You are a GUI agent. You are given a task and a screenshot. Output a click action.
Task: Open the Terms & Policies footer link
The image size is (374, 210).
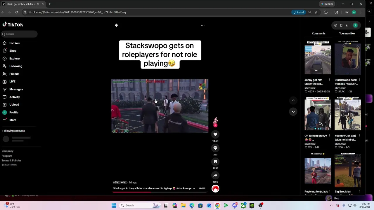pyautogui.click(x=11, y=160)
